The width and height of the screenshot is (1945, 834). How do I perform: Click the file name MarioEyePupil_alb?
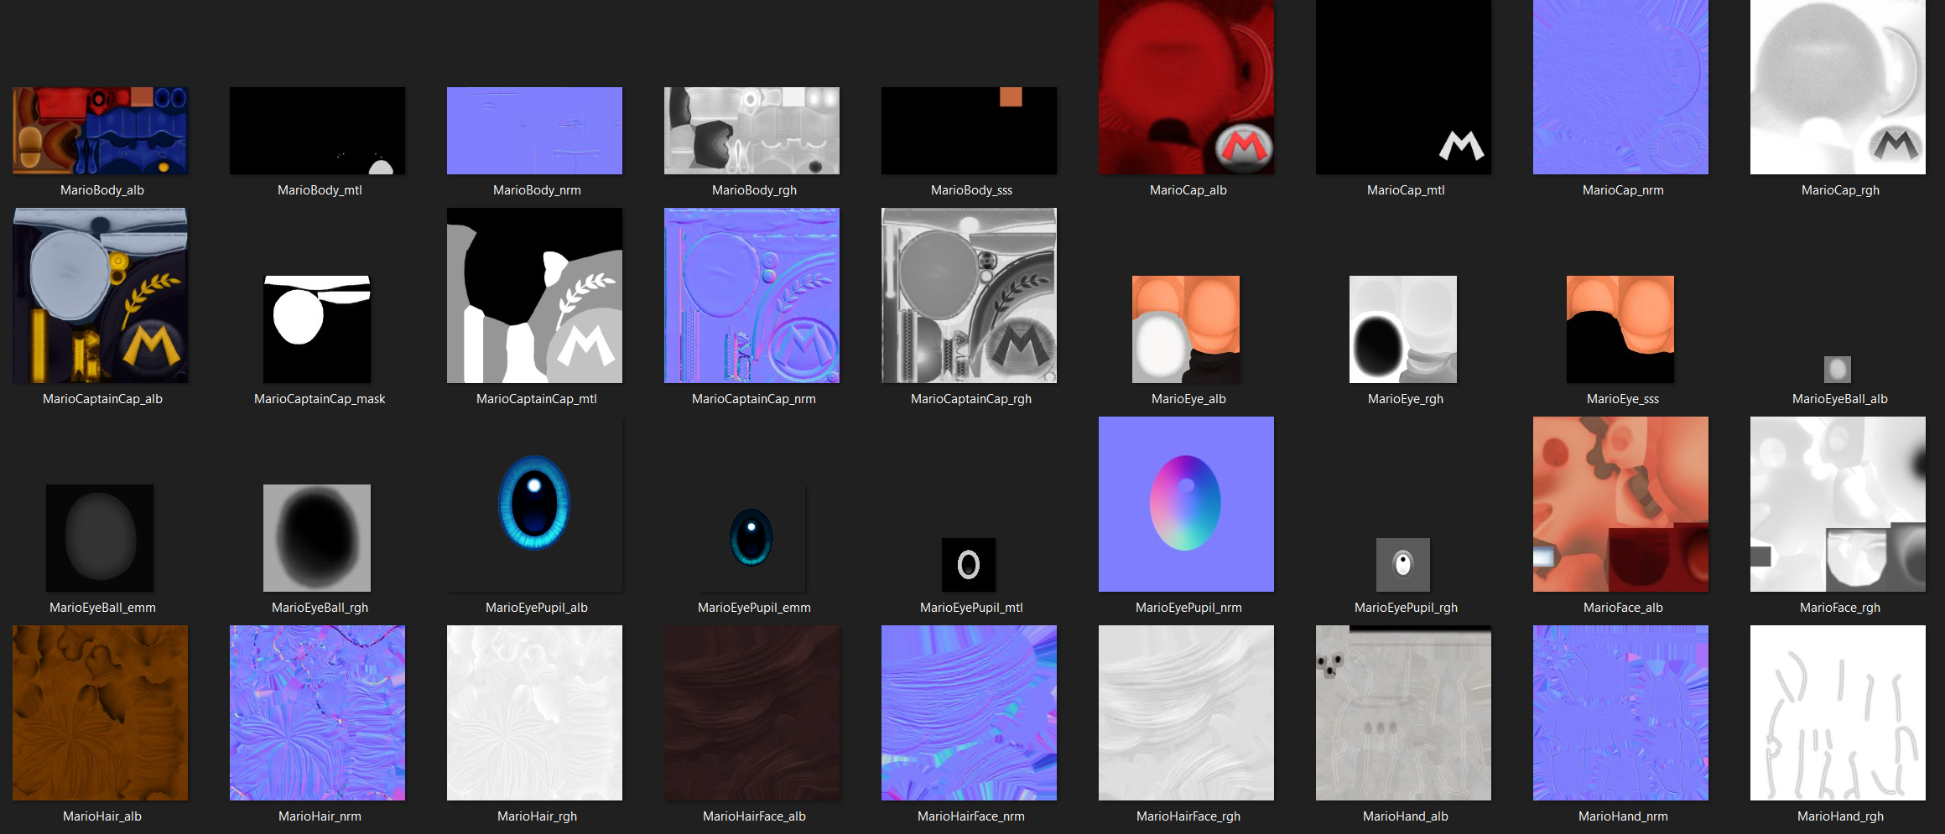[537, 608]
